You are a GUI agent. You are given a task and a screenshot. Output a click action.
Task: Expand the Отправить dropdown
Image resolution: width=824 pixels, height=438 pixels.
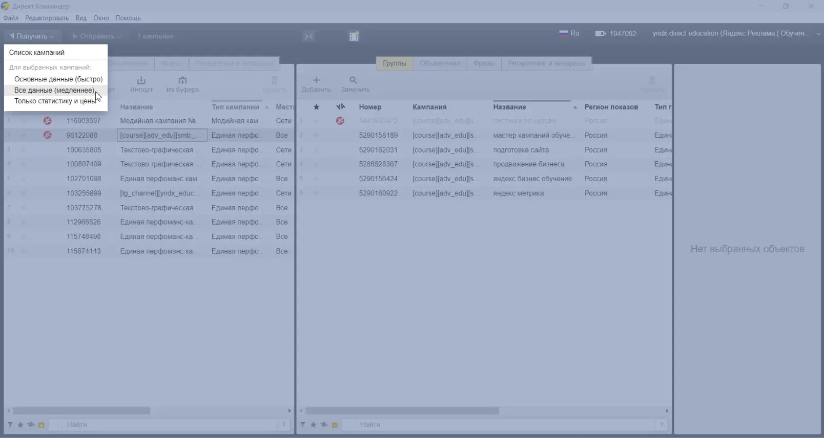[96, 36]
